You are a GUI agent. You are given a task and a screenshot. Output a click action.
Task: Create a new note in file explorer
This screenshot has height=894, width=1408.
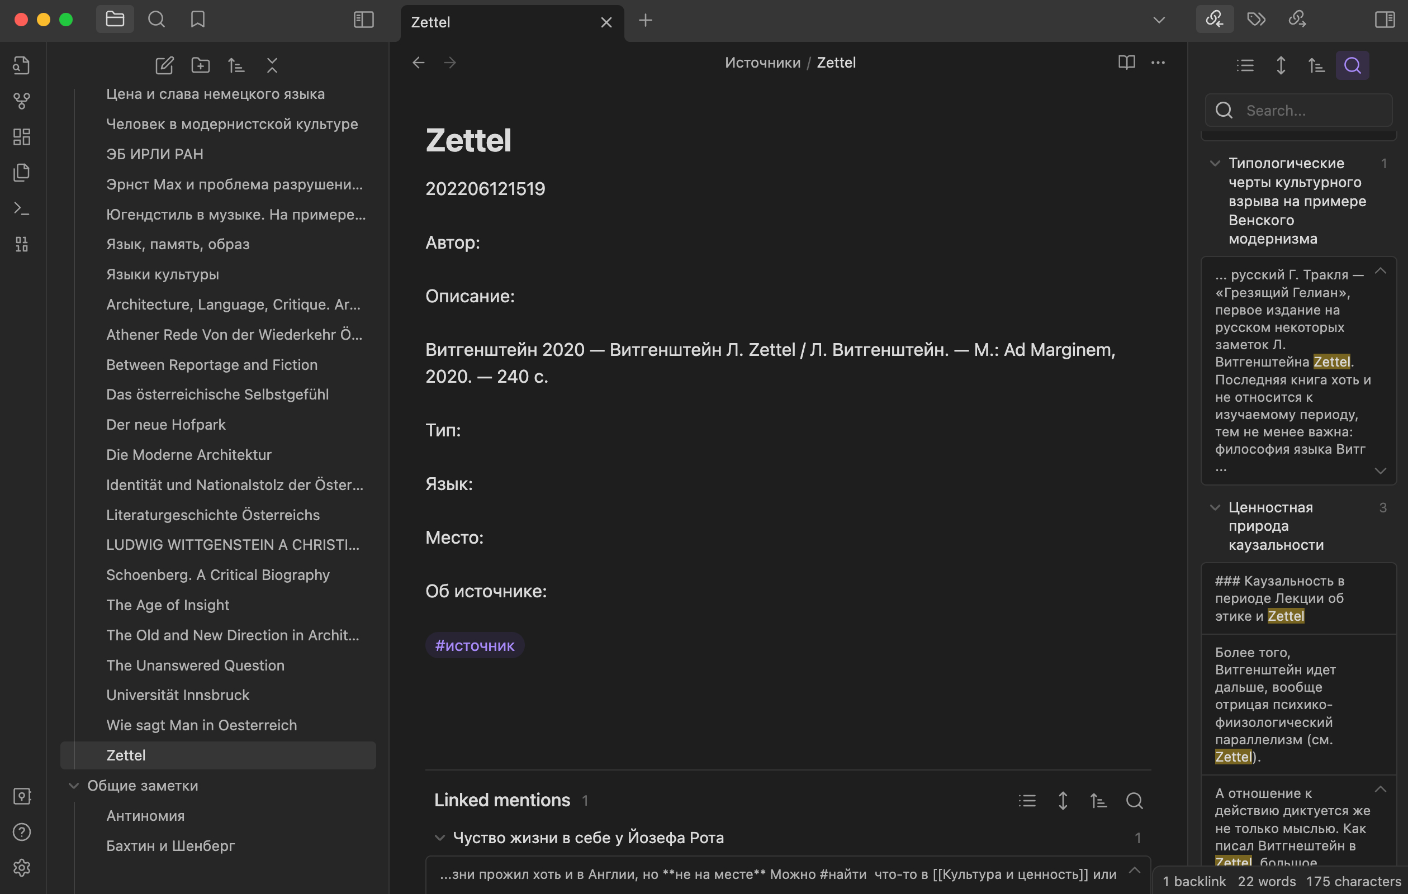pos(164,65)
